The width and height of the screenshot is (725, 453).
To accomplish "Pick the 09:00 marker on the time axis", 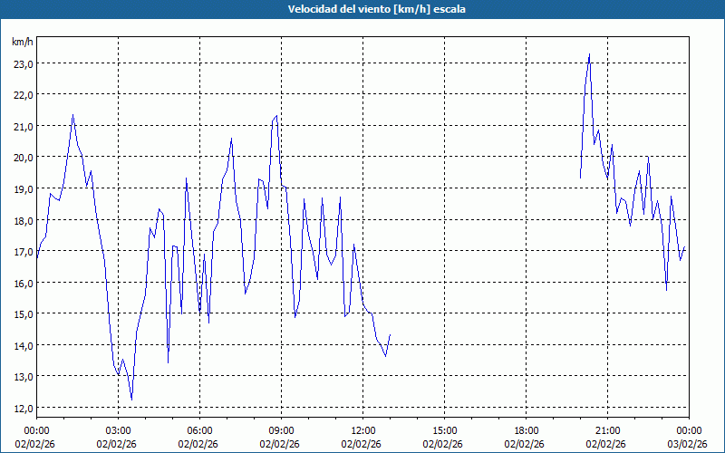I will tap(281, 429).
